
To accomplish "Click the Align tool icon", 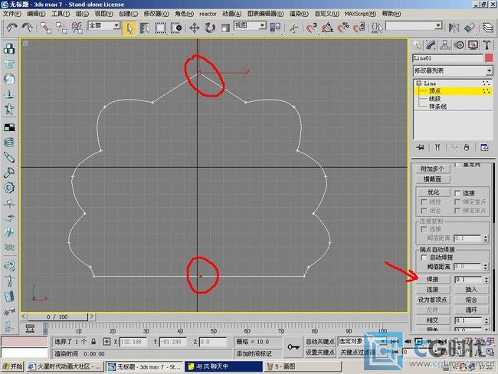I will pos(470,28).
